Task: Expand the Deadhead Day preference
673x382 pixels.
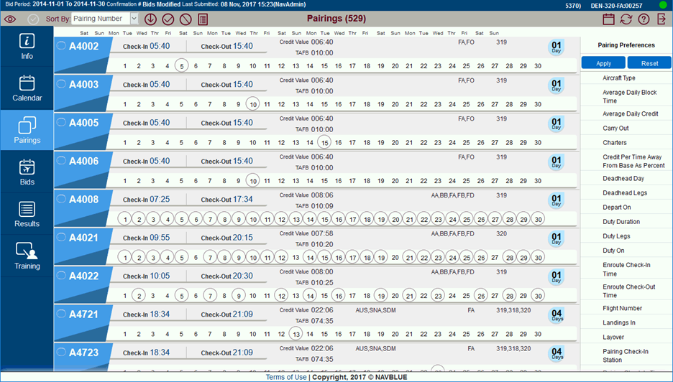Action: coord(623,178)
